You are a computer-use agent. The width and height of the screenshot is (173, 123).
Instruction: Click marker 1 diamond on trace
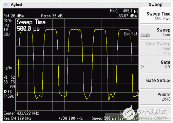point(138,94)
